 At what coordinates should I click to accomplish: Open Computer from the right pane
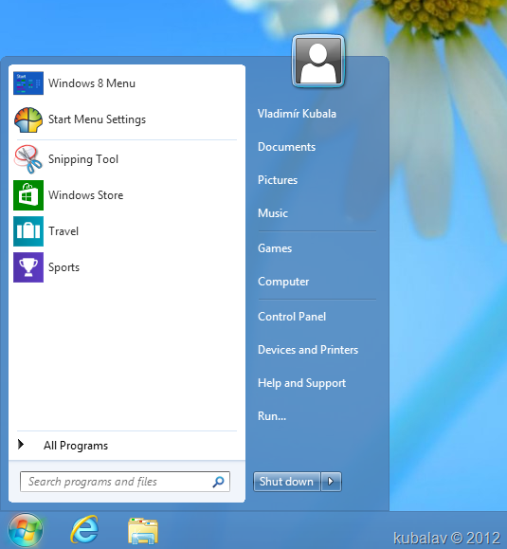(283, 282)
